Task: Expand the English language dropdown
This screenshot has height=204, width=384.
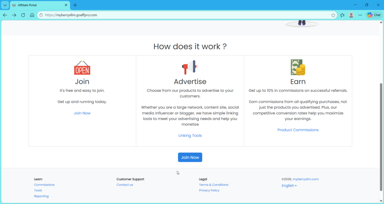Action: pos(289,186)
